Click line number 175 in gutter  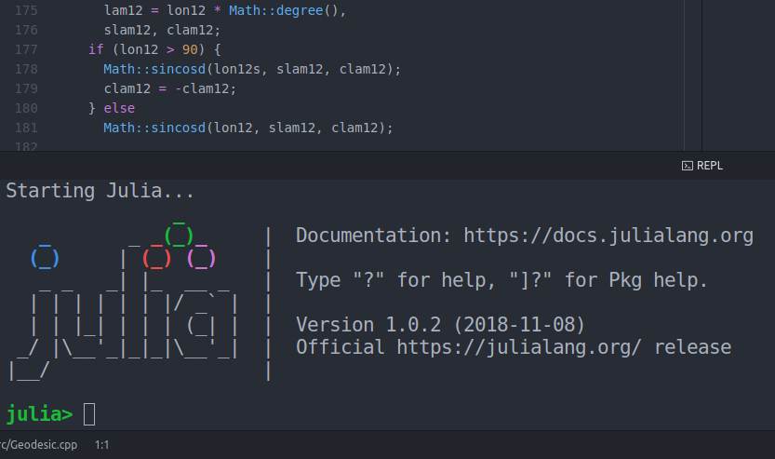pos(26,10)
